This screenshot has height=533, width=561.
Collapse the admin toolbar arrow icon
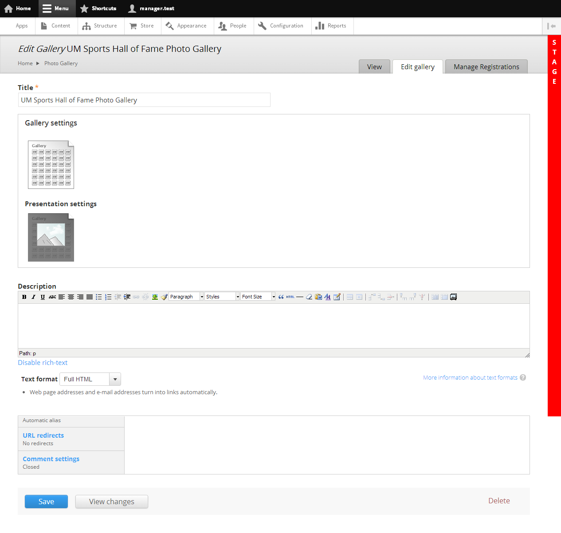[552, 26]
